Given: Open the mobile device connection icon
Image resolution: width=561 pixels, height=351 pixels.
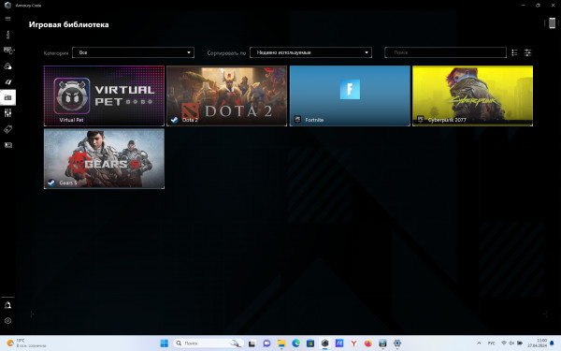Looking at the screenshot, I should pos(552,22).
